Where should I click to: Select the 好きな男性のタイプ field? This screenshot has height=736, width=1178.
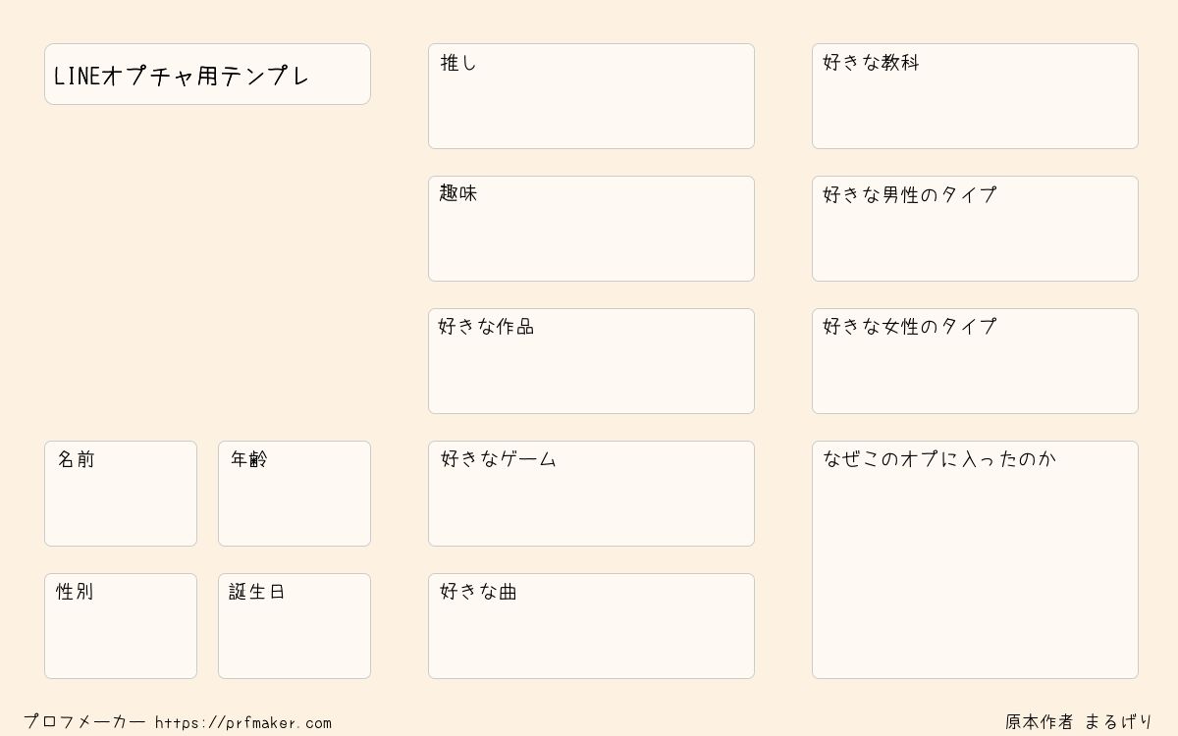click(x=975, y=229)
